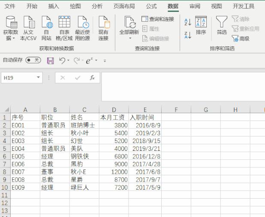Open Customize Quick Access Toolbar dropdown

click(105, 61)
